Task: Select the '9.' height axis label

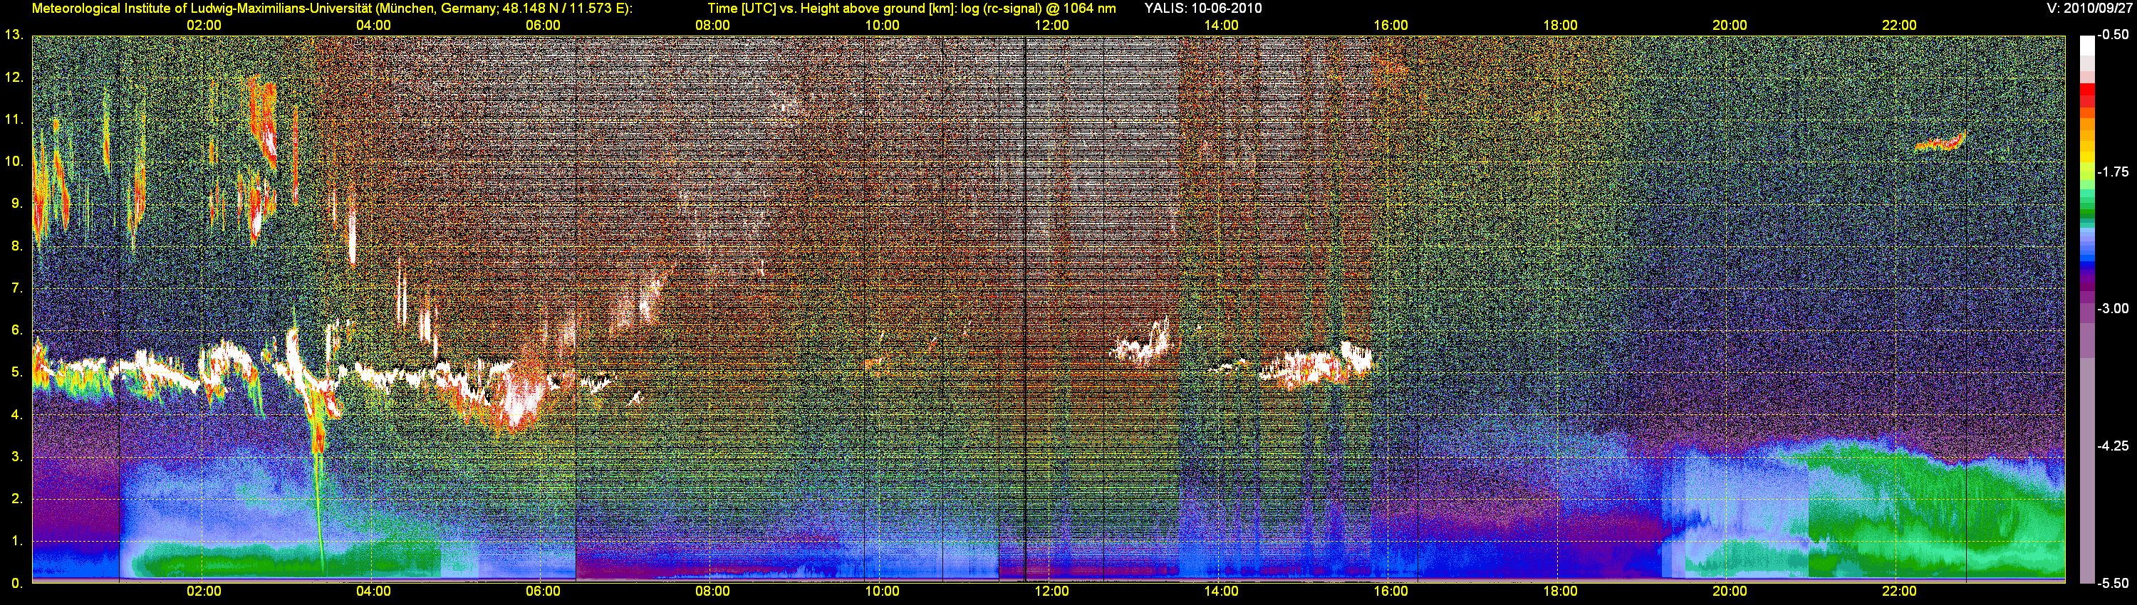Action: [16, 204]
